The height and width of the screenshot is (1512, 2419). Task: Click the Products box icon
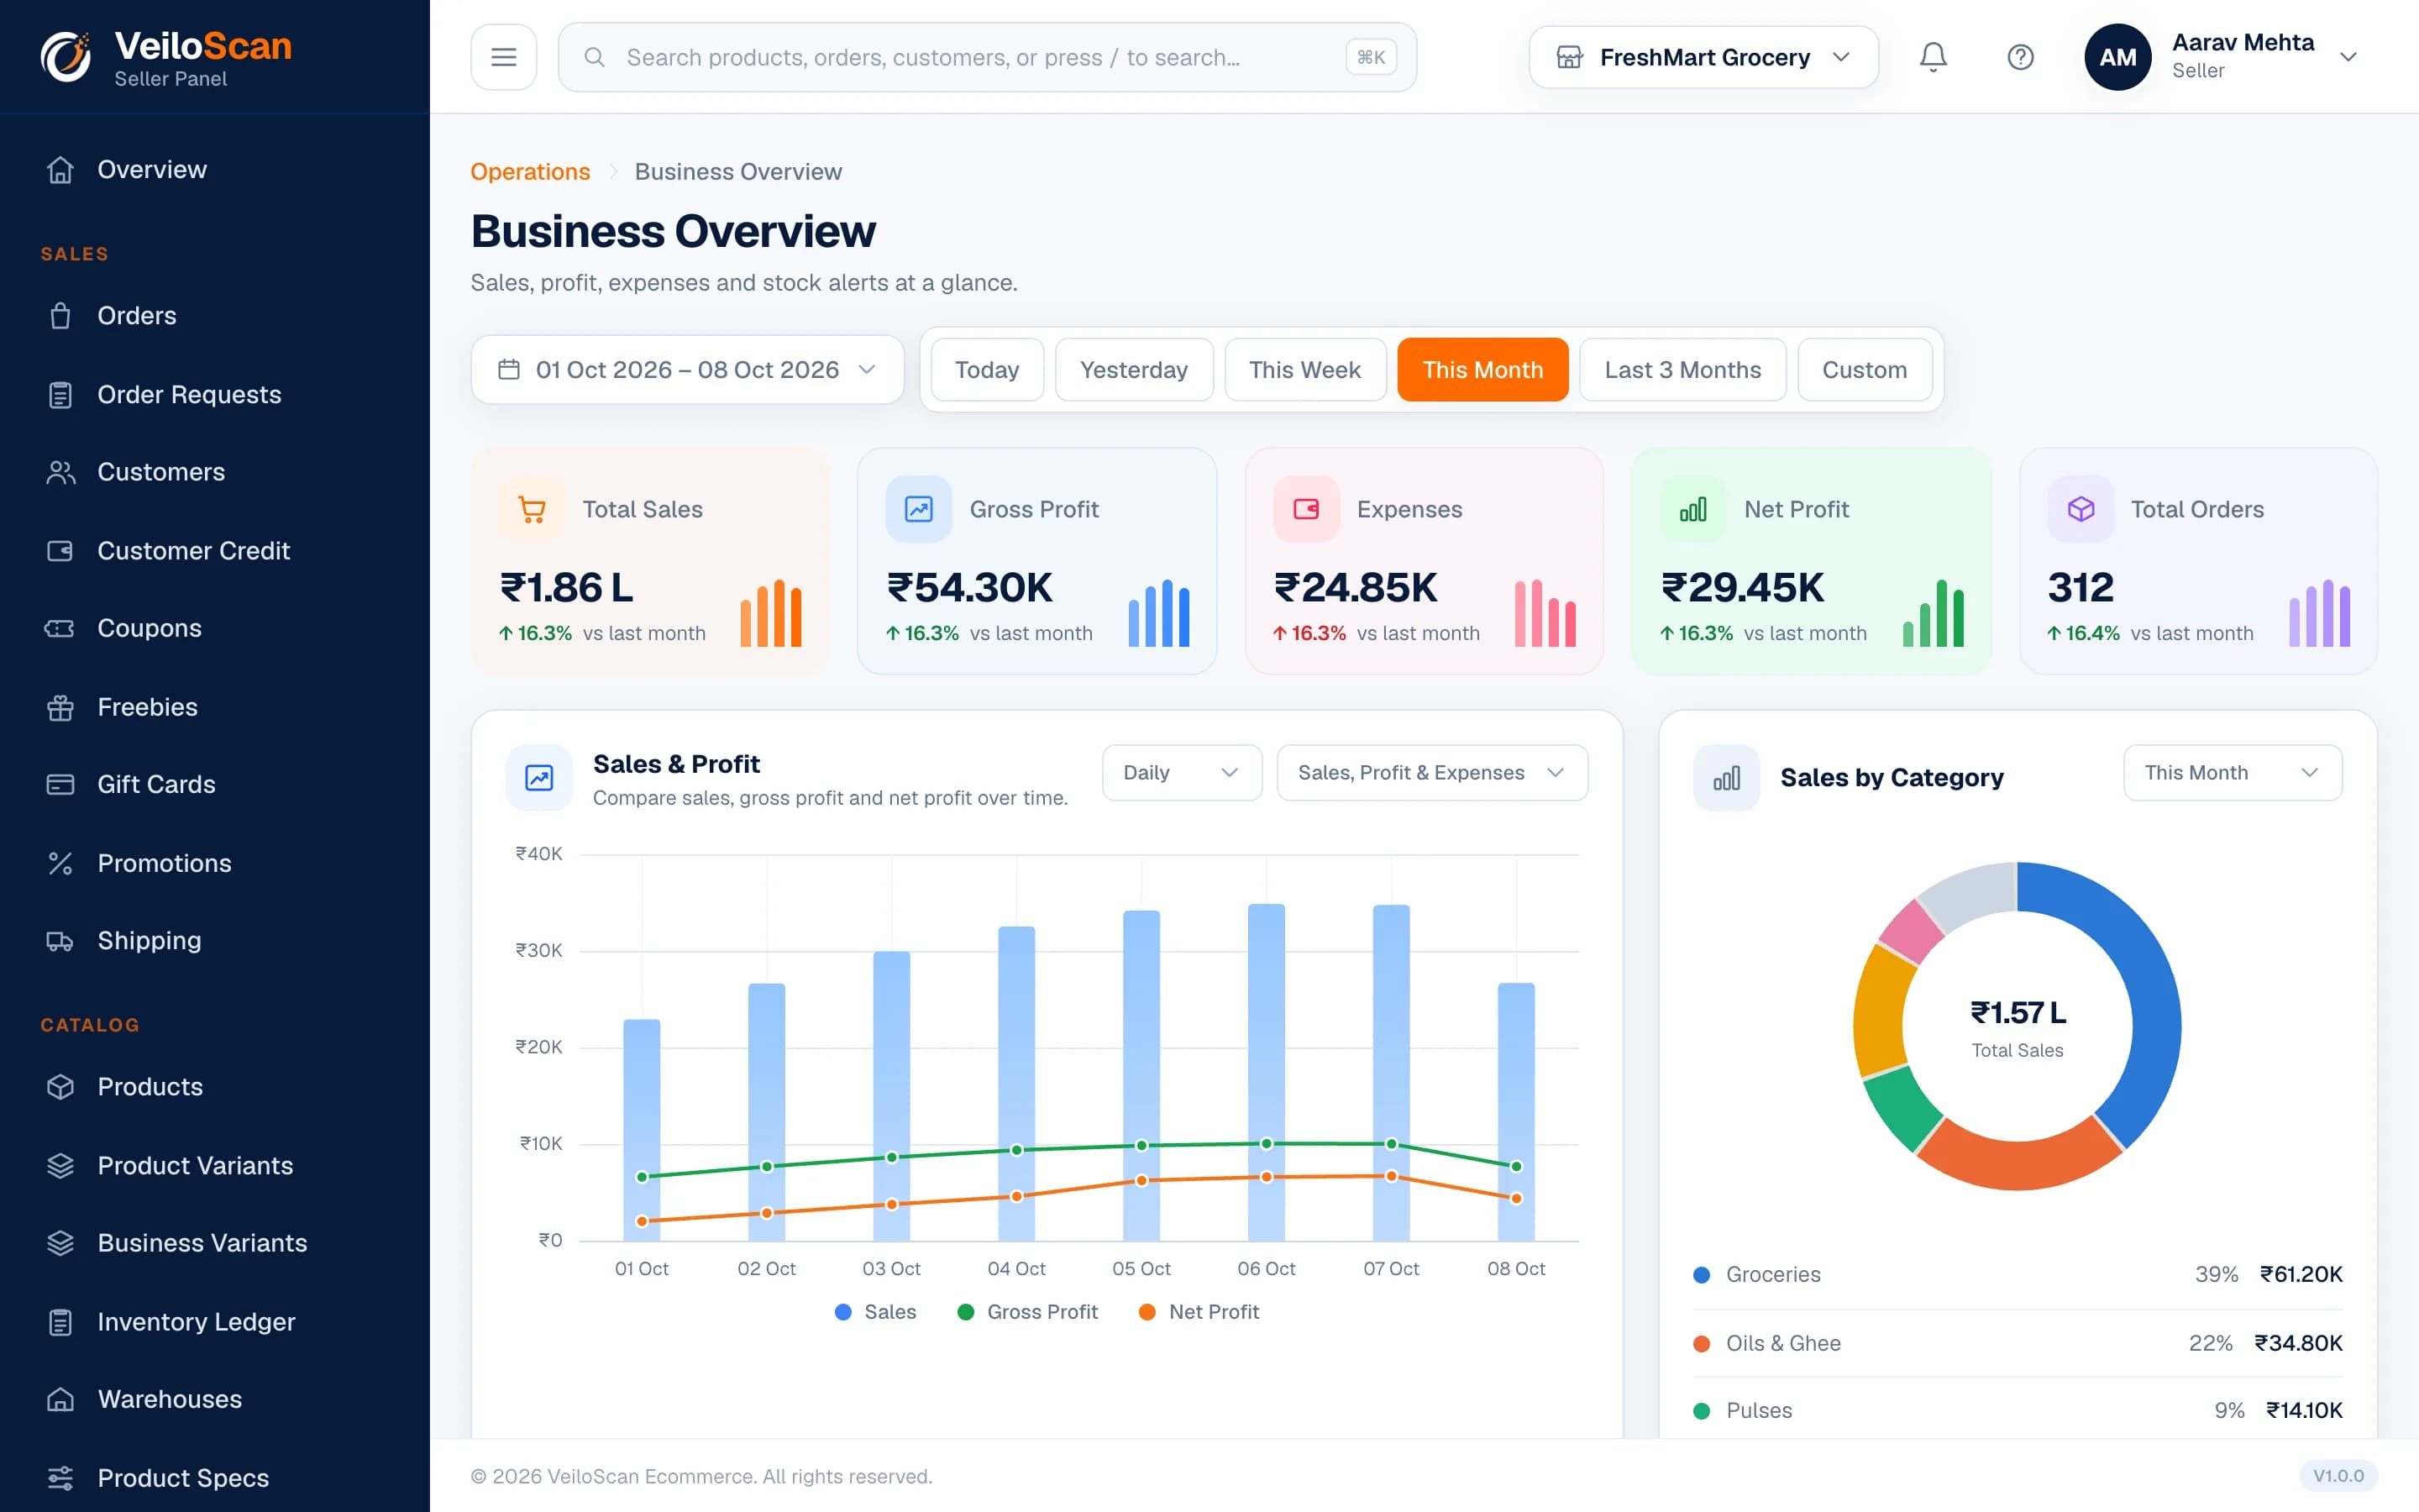pyautogui.click(x=60, y=1087)
